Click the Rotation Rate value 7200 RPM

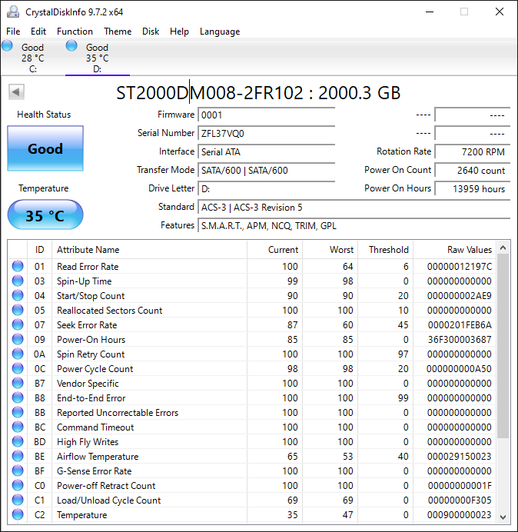pos(473,151)
